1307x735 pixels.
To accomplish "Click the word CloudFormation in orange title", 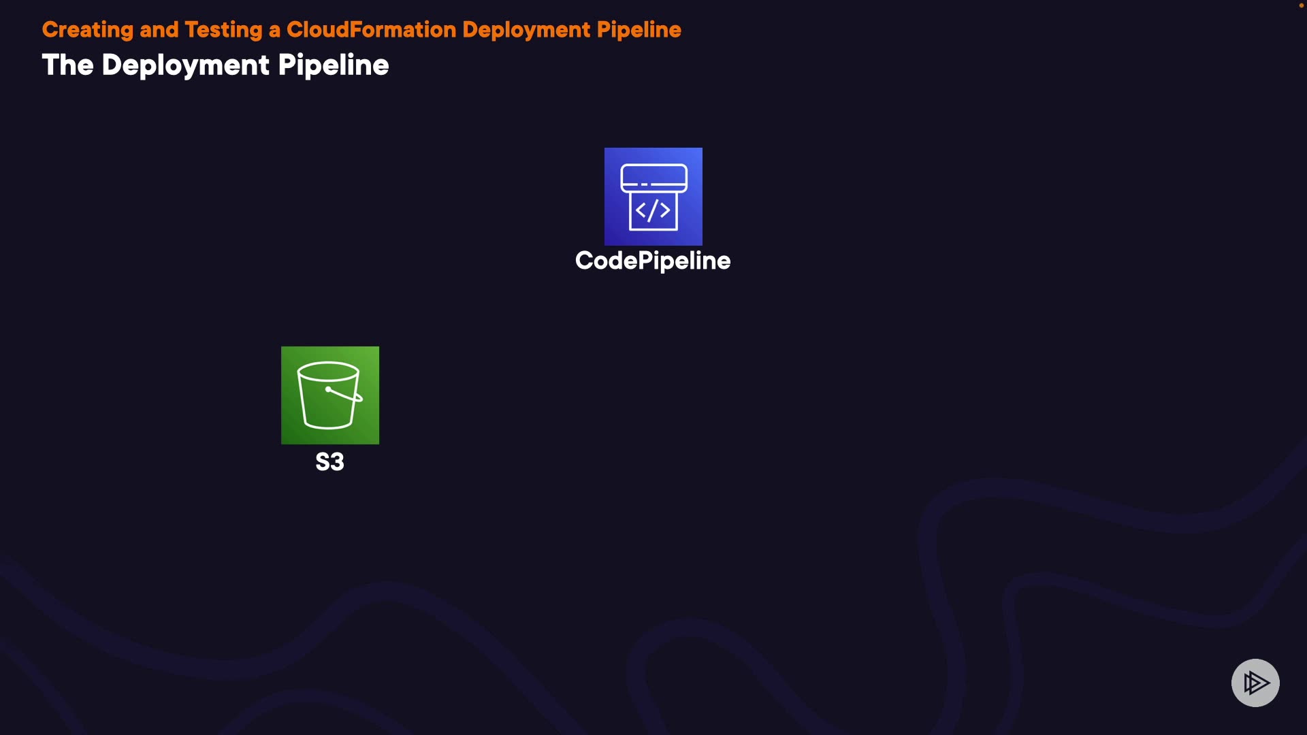I will coord(371,30).
